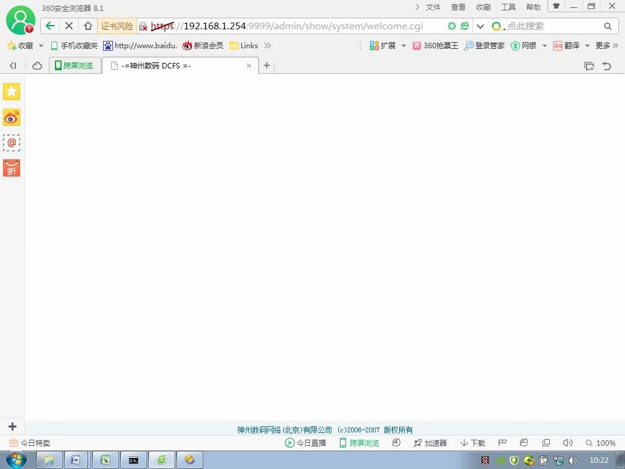
Task: Restore closed tab undo icon
Action: (x=607, y=66)
